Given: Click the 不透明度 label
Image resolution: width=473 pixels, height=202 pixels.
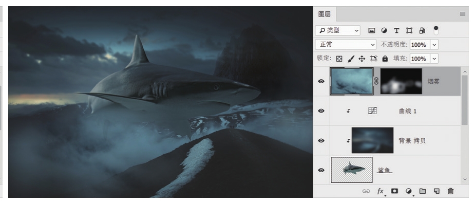Looking at the screenshot, I should (x=394, y=45).
